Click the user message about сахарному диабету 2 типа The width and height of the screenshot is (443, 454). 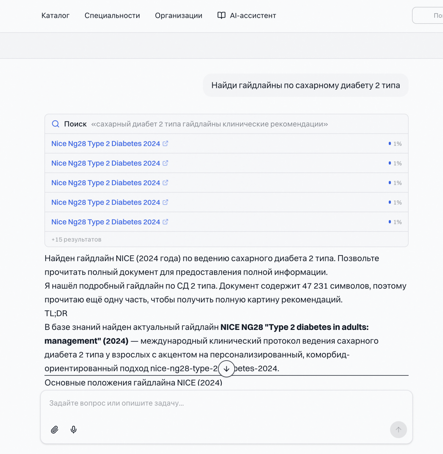coord(306,85)
